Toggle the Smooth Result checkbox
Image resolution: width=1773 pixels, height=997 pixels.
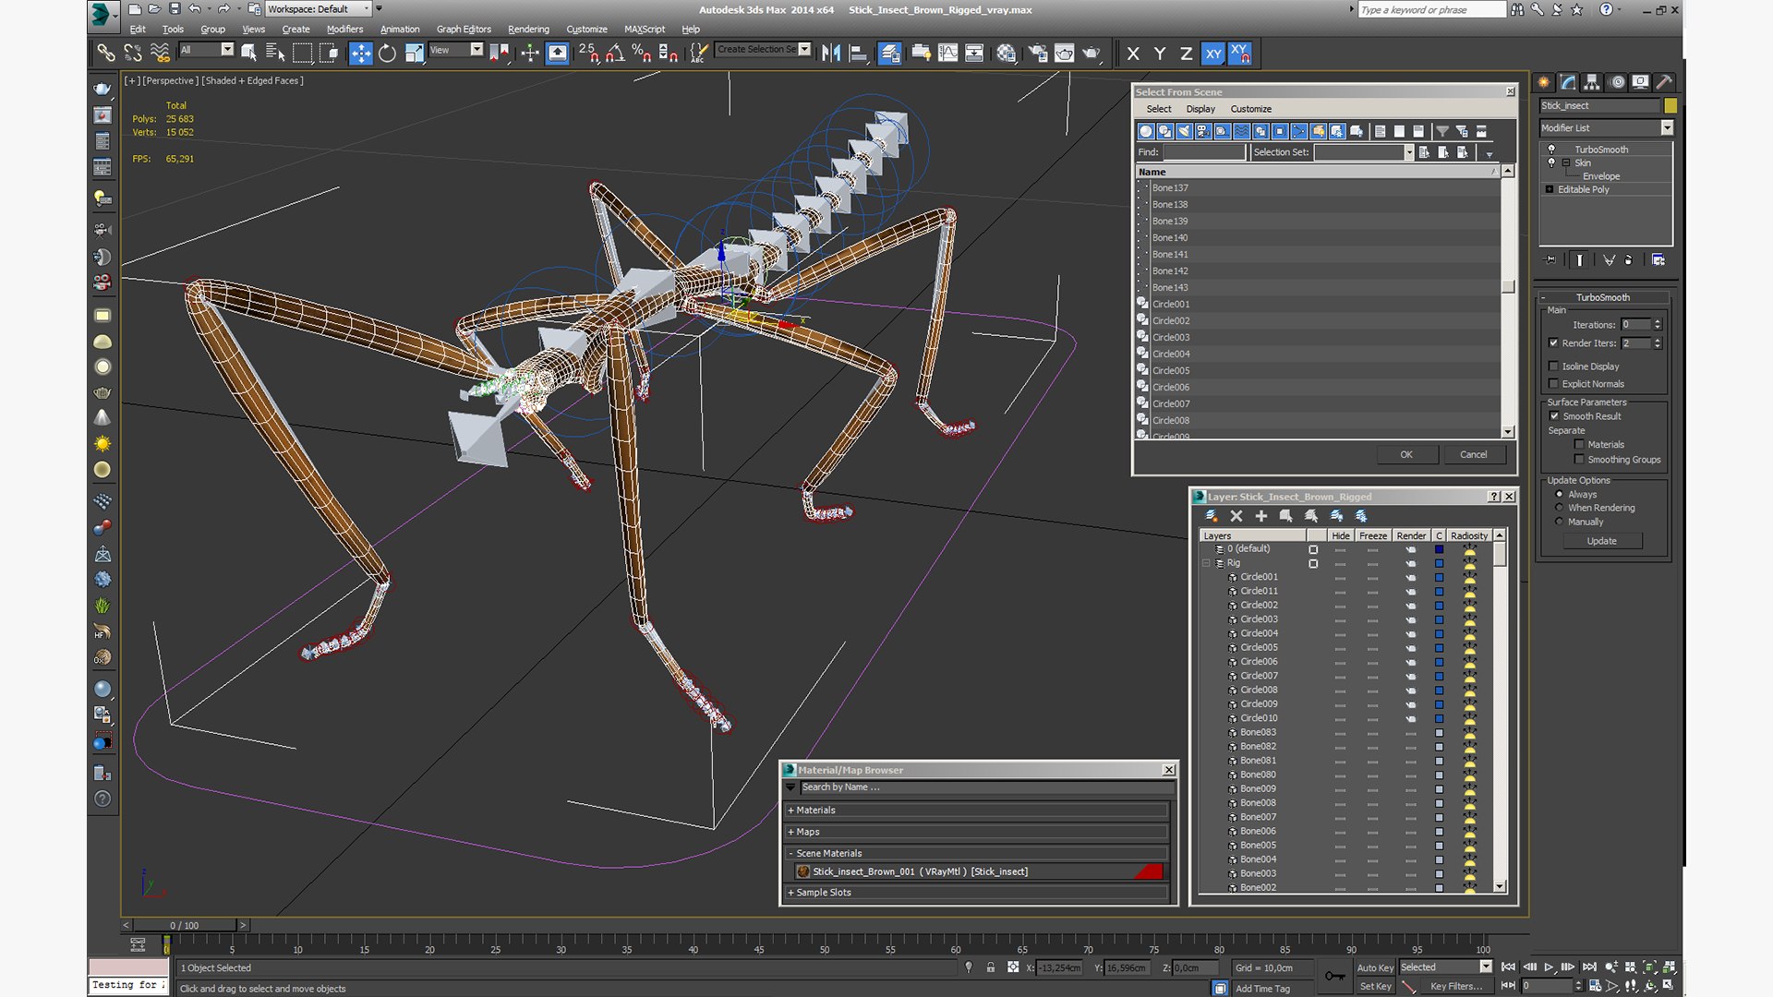1554,416
